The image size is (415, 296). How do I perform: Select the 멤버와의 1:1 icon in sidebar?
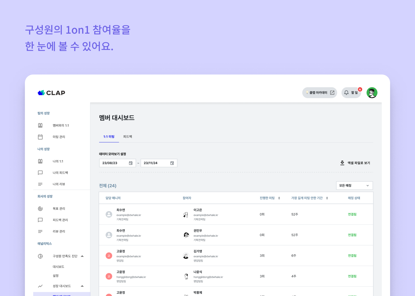[x=40, y=125]
